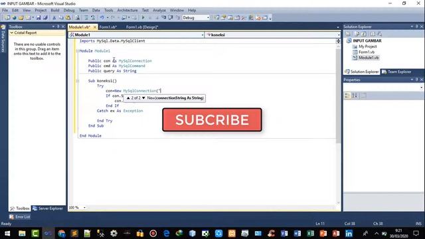The image size is (425, 239).
Task: Click the Refresh icon in Solution Explorer
Action: point(364,34)
